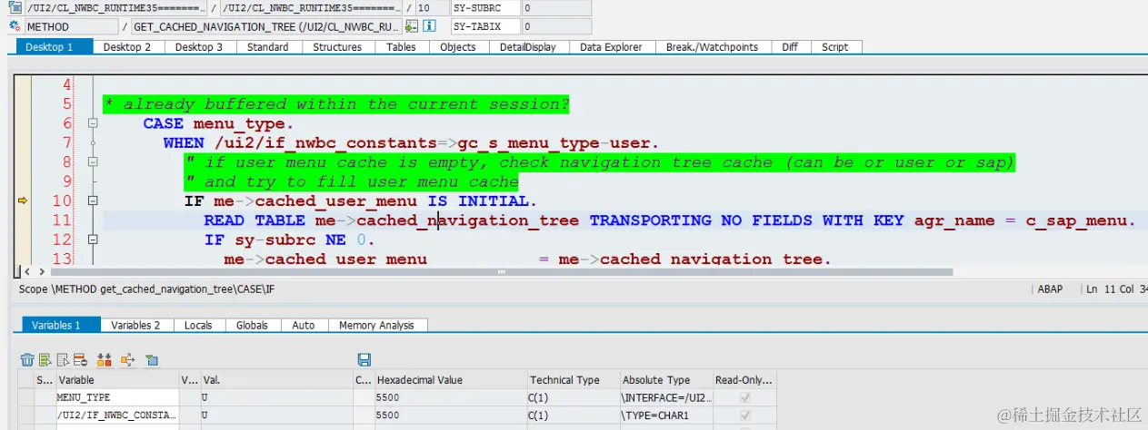
Task: Click the navigate-to-source icon after method name
Action: [412, 26]
